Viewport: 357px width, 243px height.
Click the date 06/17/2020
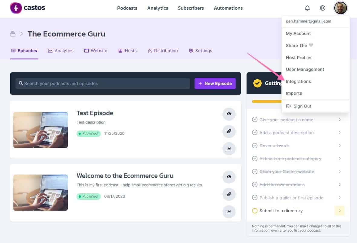click(115, 196)
